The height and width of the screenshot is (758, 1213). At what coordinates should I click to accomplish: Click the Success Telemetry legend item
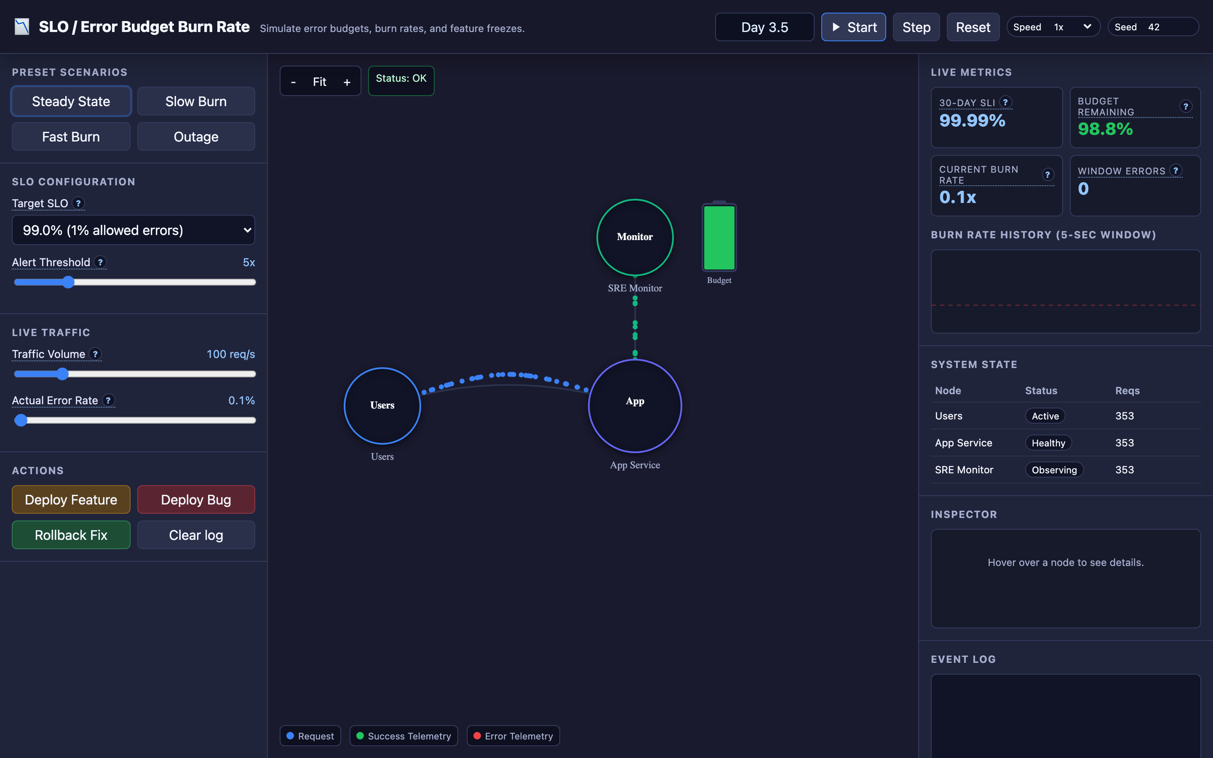point(403,736)
